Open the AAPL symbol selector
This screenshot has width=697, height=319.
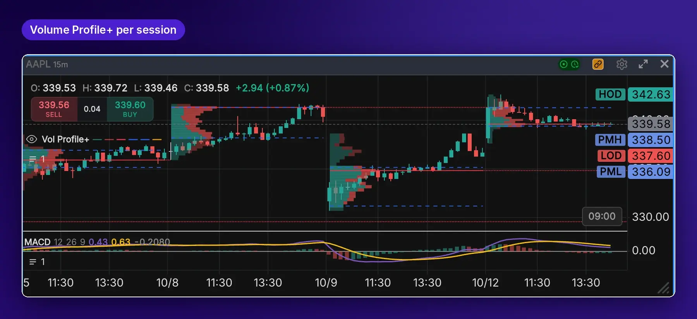coord(38,64)
